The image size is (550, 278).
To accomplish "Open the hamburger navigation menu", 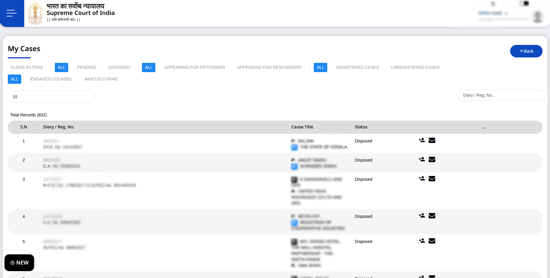I will click(12, 13).
